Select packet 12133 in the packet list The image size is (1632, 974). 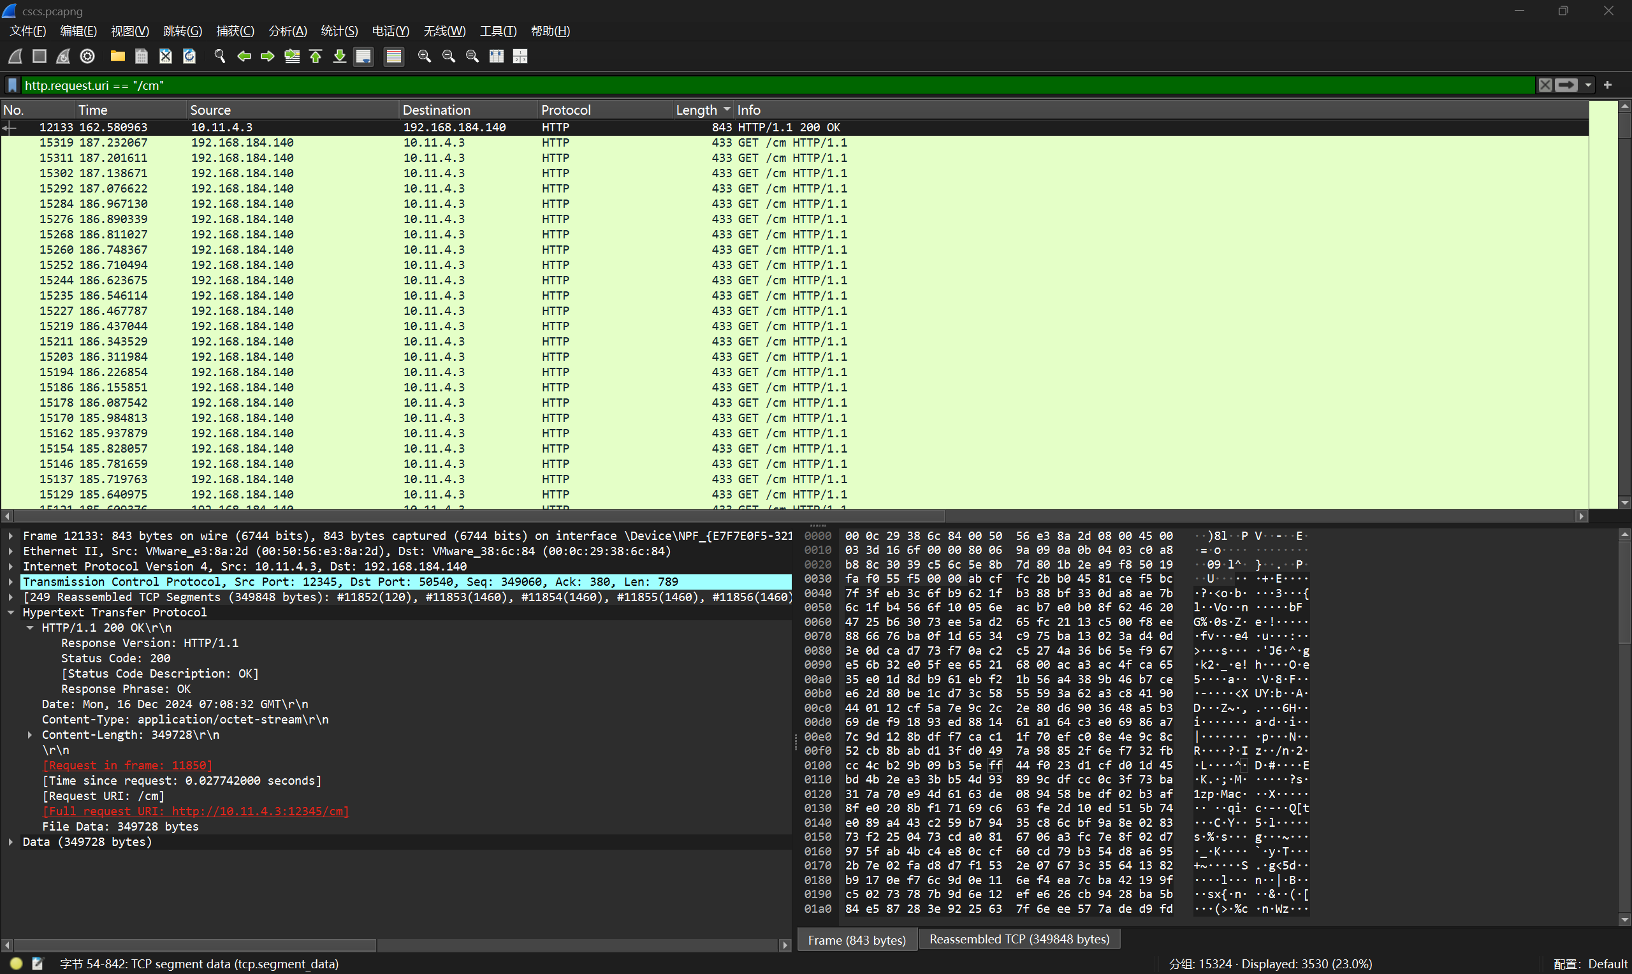795,127
